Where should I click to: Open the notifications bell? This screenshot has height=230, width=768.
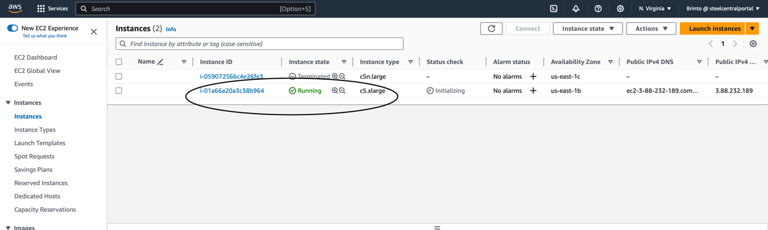pos(575,9)
